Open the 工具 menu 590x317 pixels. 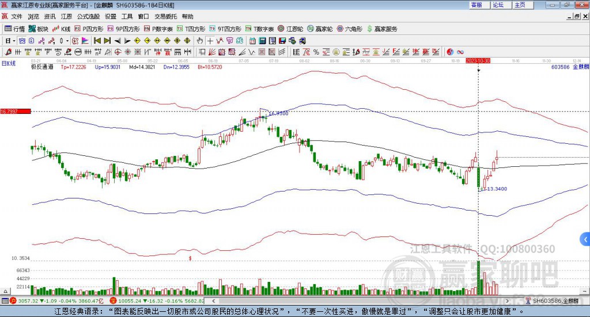(127, 17)
